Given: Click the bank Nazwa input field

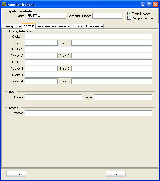Looking at the screenshot, I should pyautogui.click(x=53, y=97).
